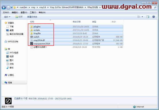Select the vray2014.dll file name
This screenshot has height=110, width=159.
pyautogui.click(x=39, y=40)
